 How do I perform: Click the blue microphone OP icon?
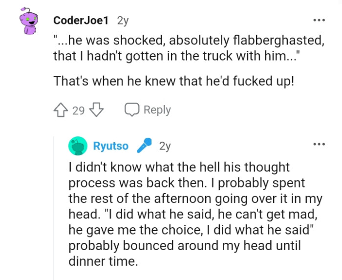pos(144,146)
